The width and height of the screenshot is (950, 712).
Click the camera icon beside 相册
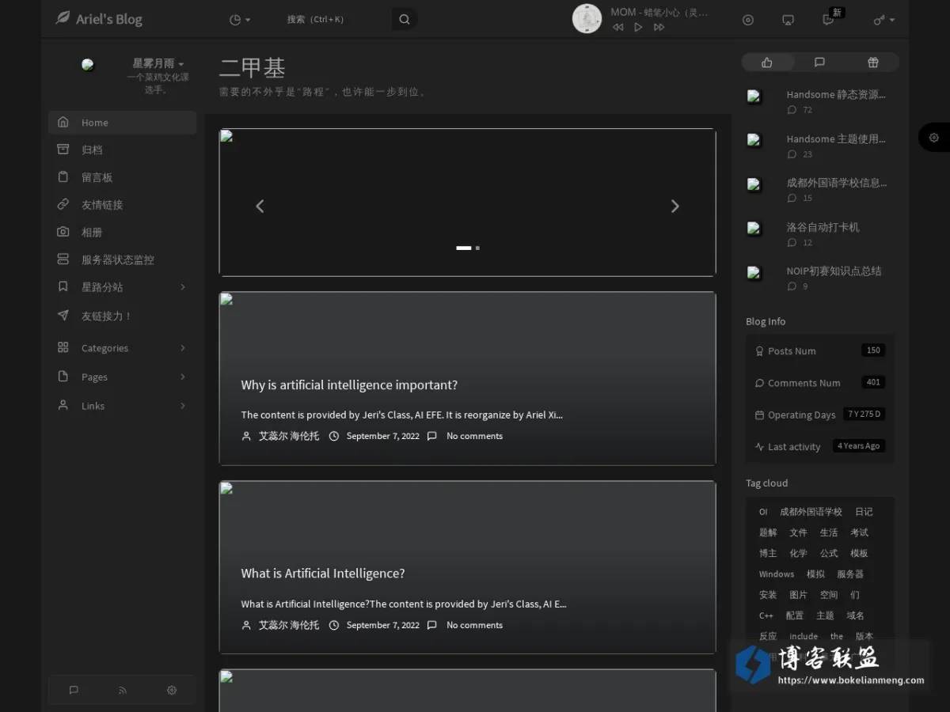coord(63,232)
